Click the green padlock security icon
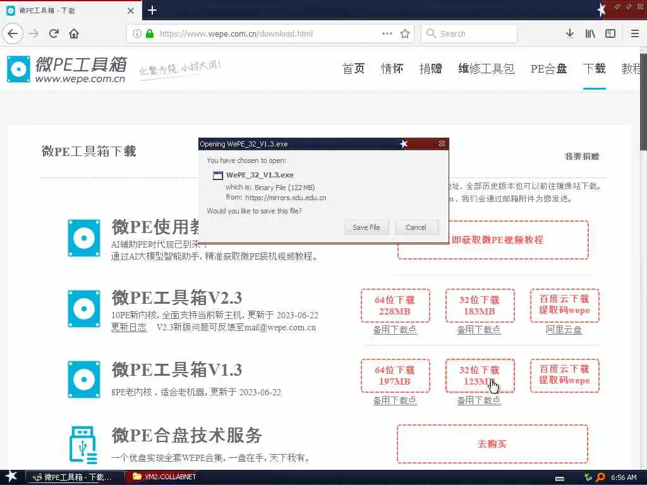Viewport: 647px width, 485px height. pos(150,33)
